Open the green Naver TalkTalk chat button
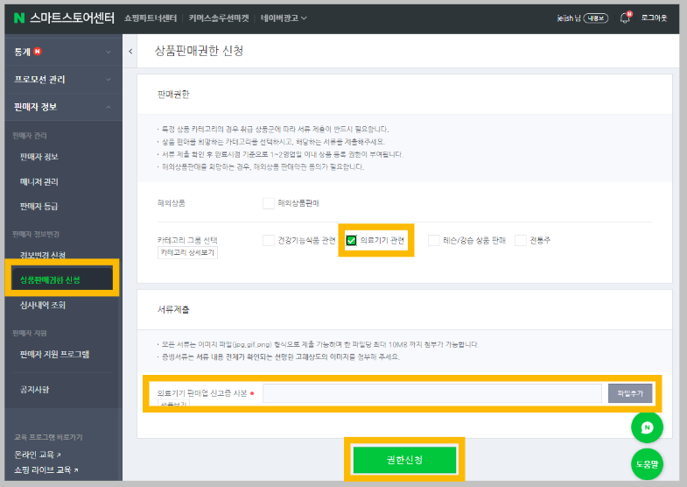The width and height of the screenshot is (687, 487). pos(647,427)
